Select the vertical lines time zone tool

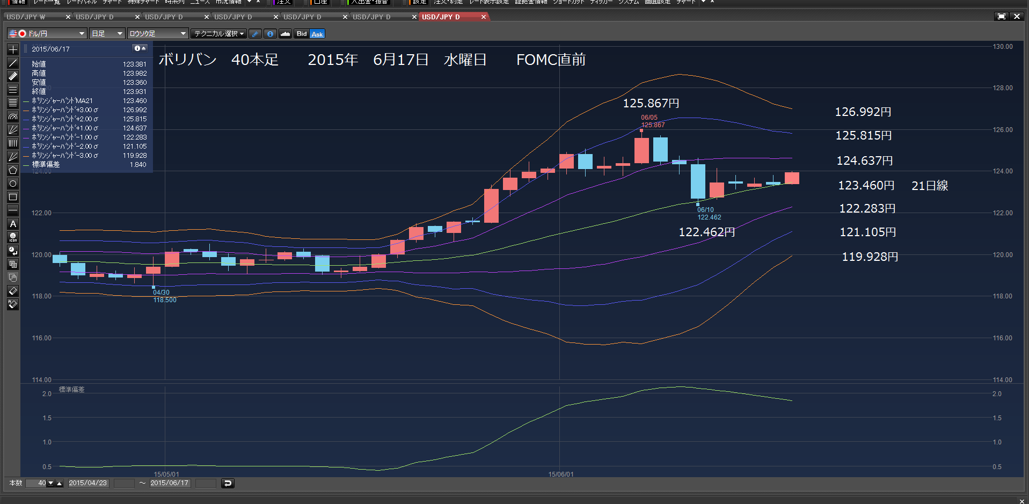[13, 143]
